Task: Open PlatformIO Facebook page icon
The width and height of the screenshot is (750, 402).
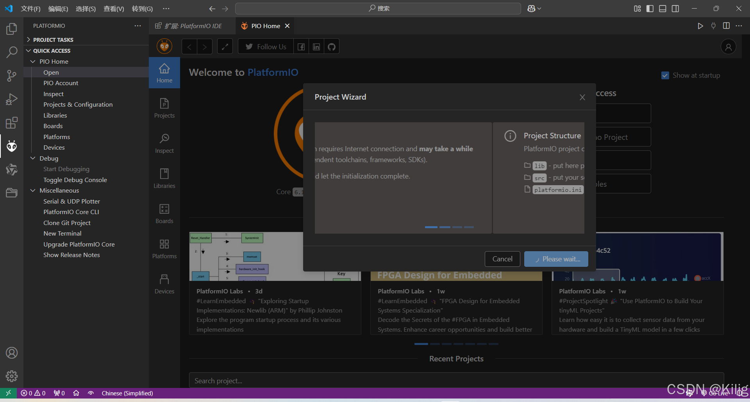Action: pos(301,47)
